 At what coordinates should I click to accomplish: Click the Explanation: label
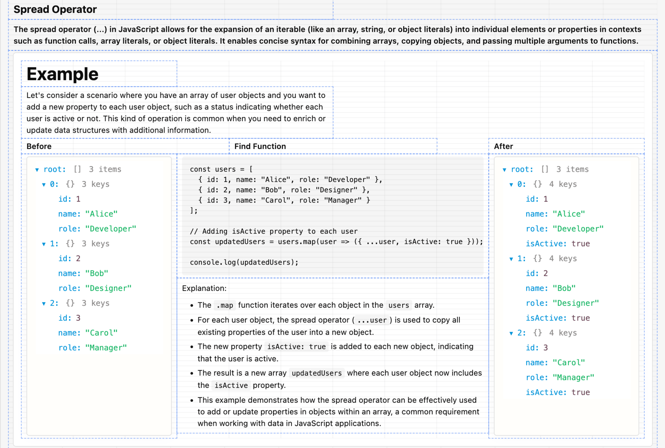pyautogui.click(x=204, y=288)
